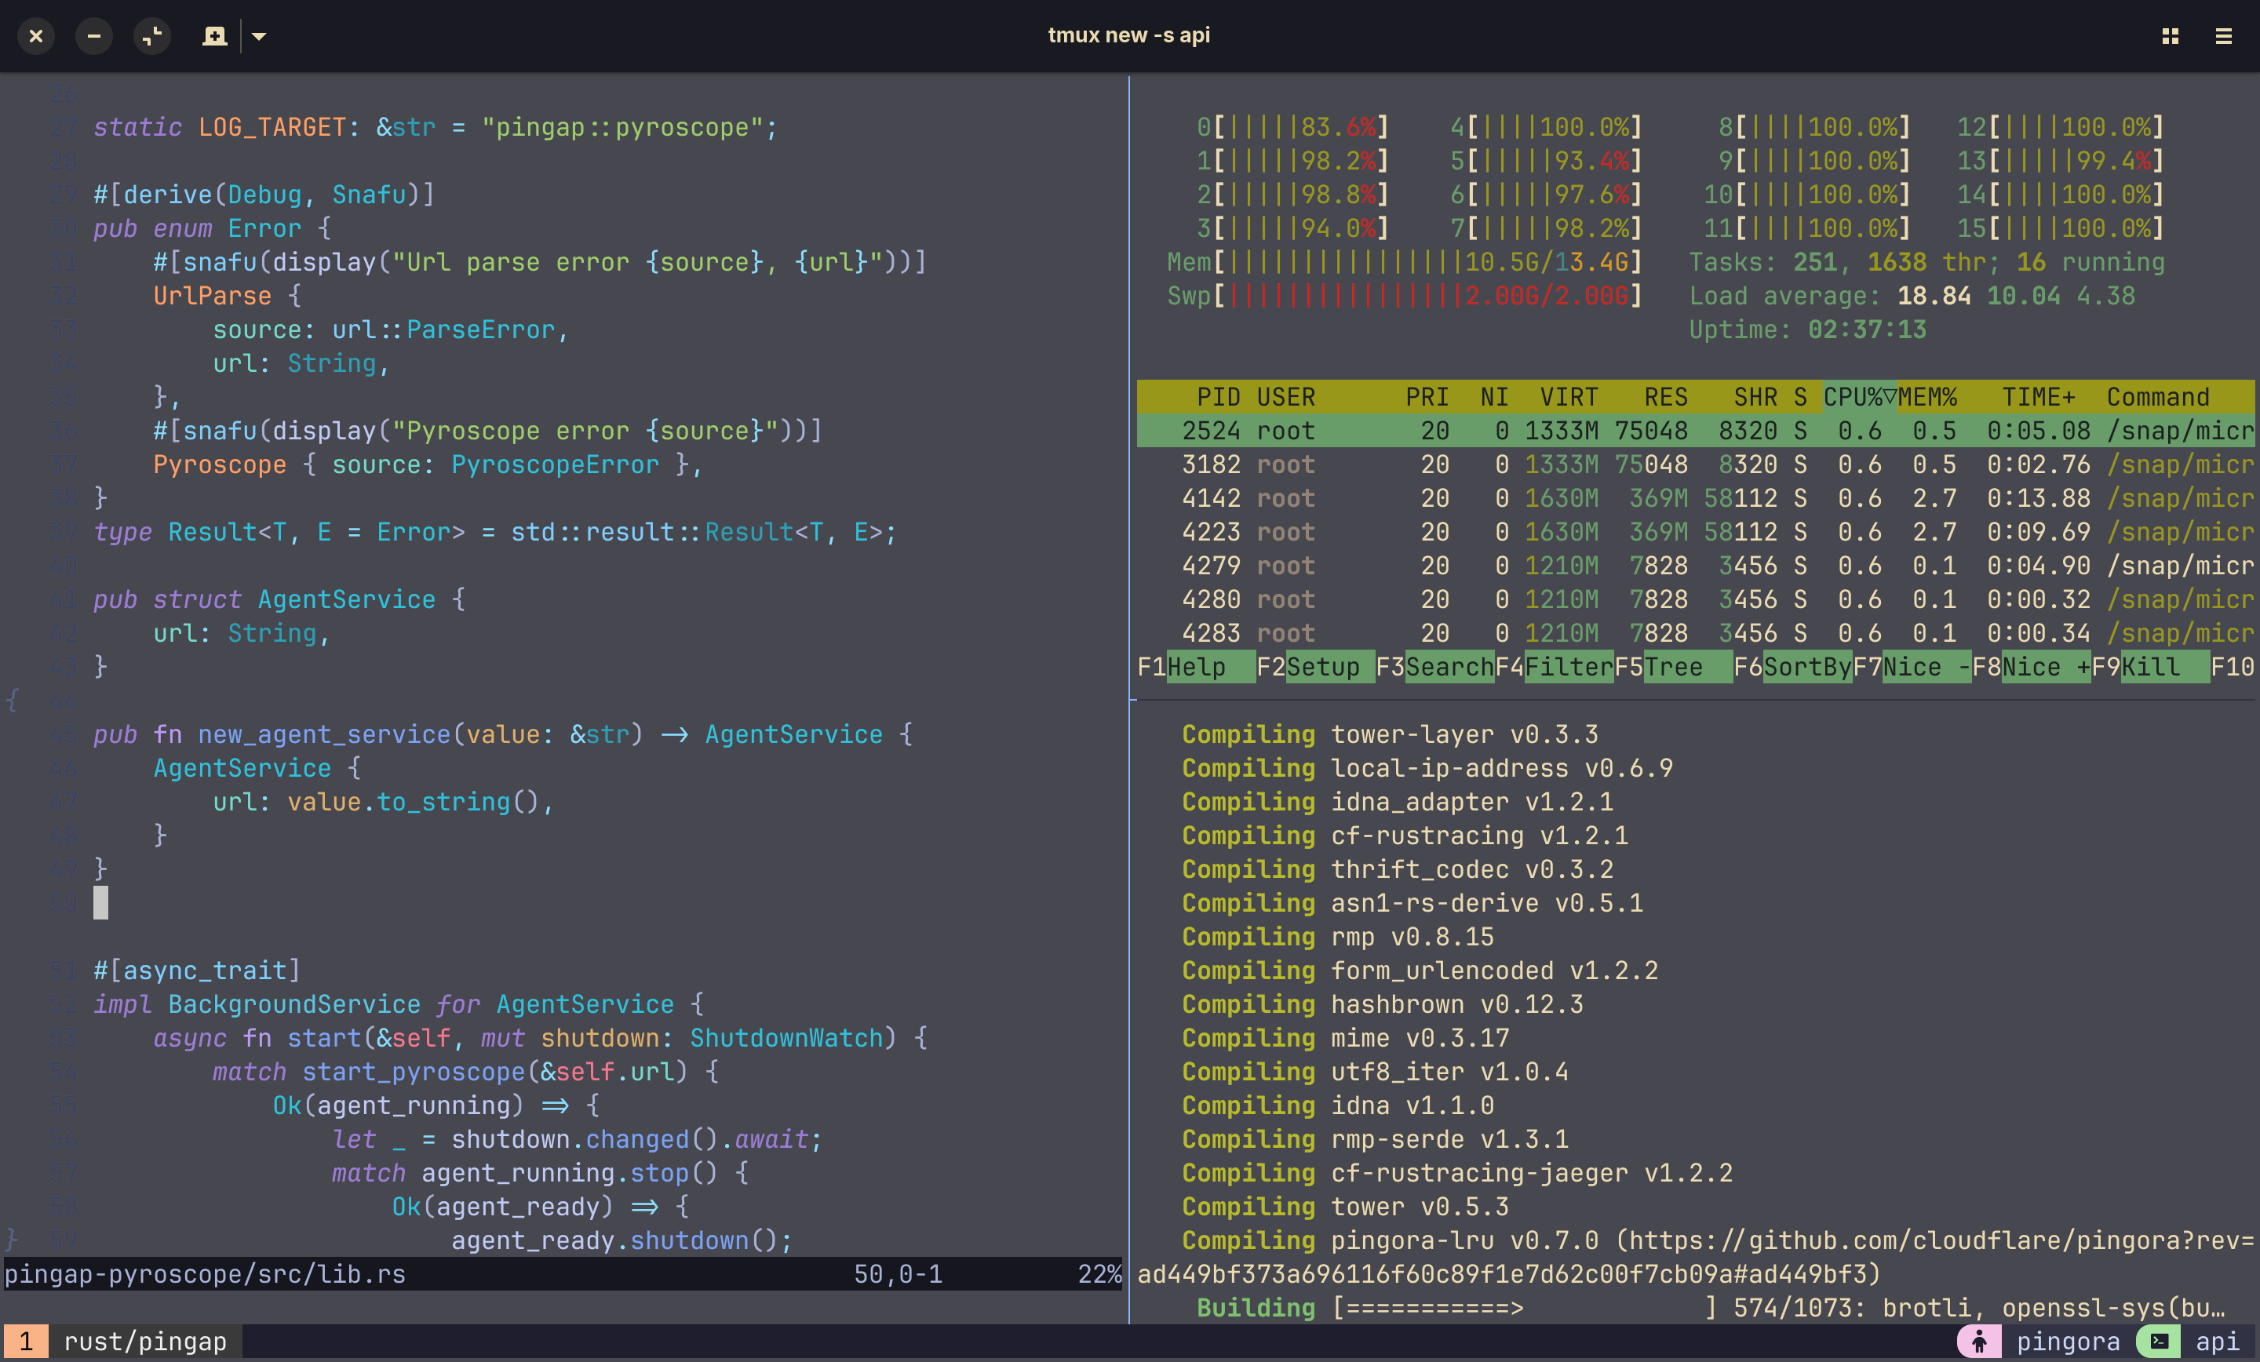
Task: Click the tab overview grid icon
Action: [x=2170, y=36]
